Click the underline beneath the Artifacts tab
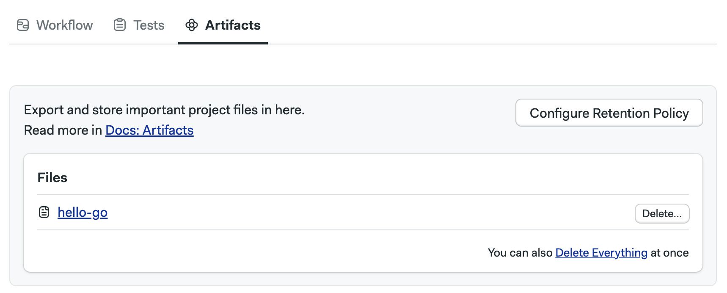727x293 pixels. coord(223,43)
